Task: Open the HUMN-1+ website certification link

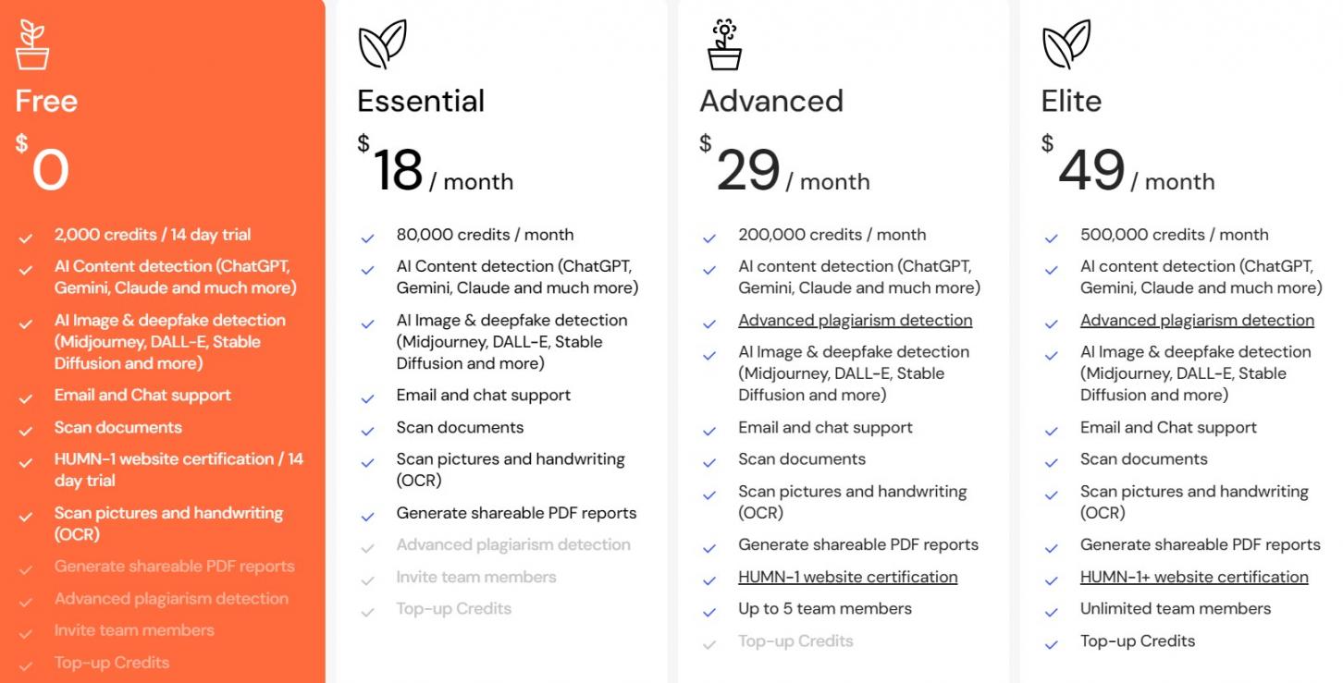Action: [x=1194, y=577]
